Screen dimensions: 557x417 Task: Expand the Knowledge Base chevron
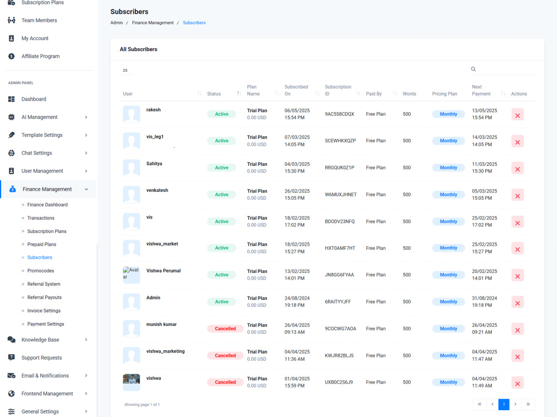(x=86, y=340)
